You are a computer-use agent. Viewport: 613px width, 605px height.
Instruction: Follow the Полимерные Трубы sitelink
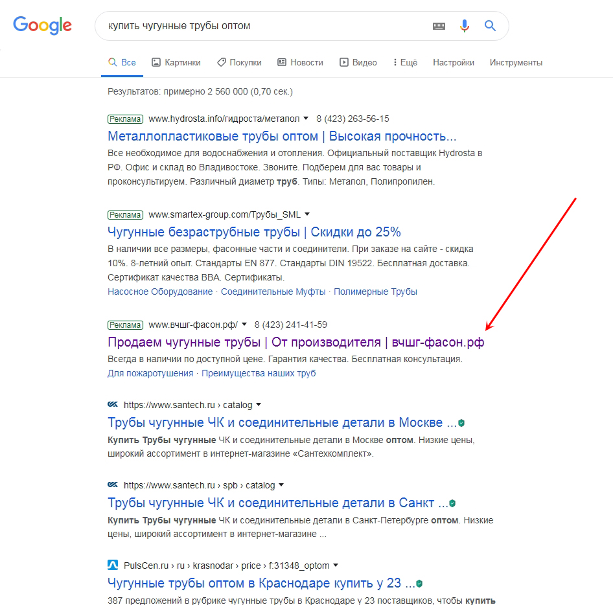point(375,291)
